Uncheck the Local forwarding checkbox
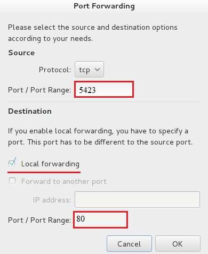 point(12,162)
